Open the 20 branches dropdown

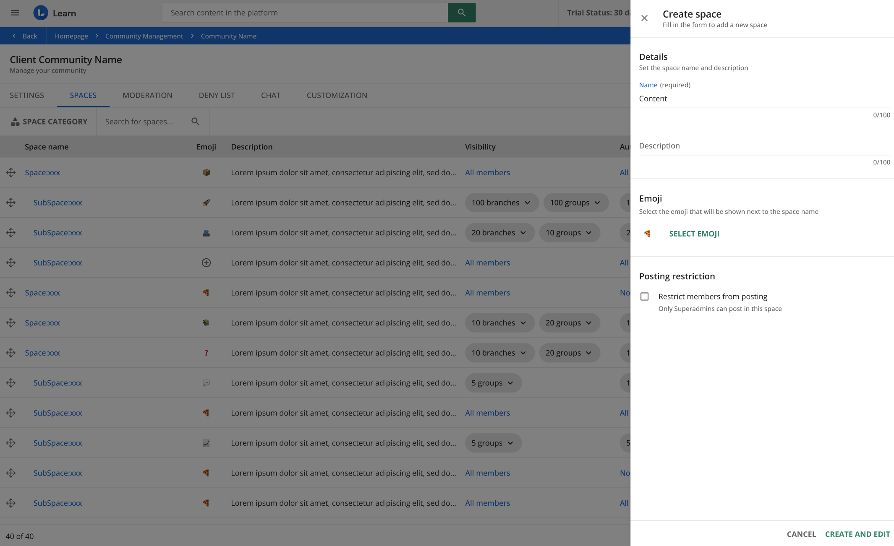(x=499, y=233)
